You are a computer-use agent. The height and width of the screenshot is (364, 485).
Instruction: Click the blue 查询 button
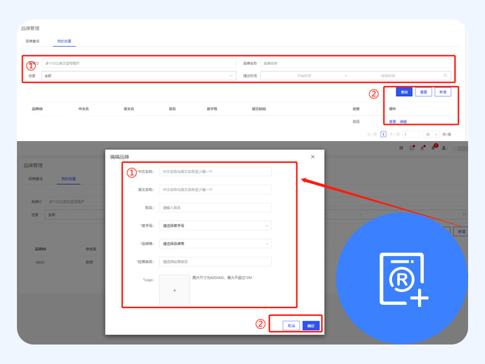(404, 92)
